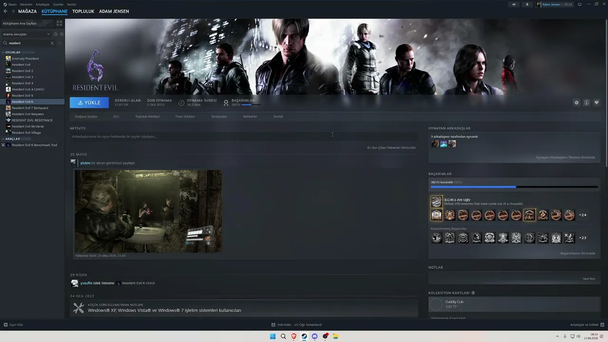Click the +24 earned achievements indicator
608x342 pixels.
click(582, 215)
